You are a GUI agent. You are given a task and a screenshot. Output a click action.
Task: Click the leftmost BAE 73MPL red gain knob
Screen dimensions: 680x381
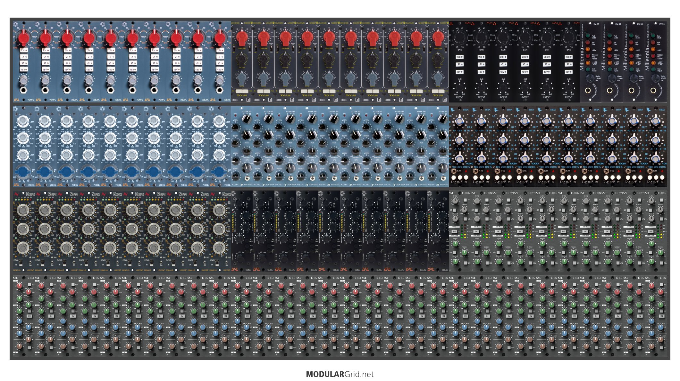coord(23,38)
